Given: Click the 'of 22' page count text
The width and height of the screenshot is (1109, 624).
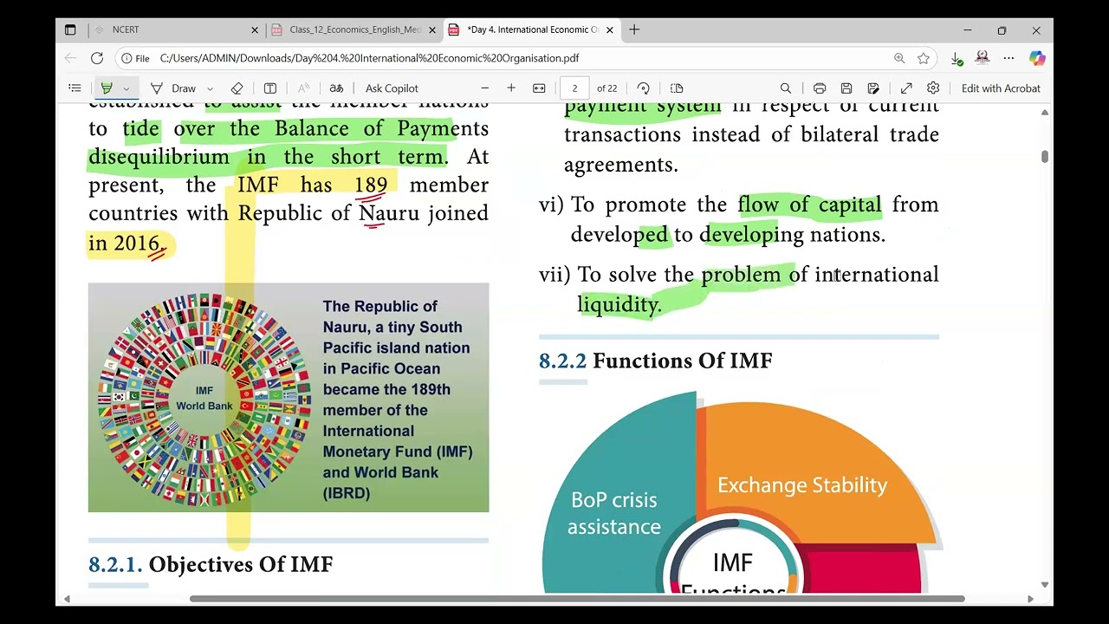Looking at the screenshot, I should (607, 88).
